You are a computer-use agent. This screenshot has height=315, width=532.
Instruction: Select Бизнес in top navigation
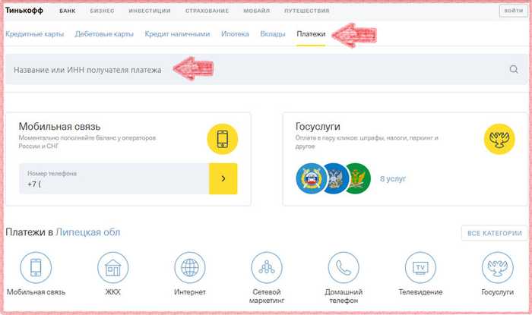click(x=102, y=11)
